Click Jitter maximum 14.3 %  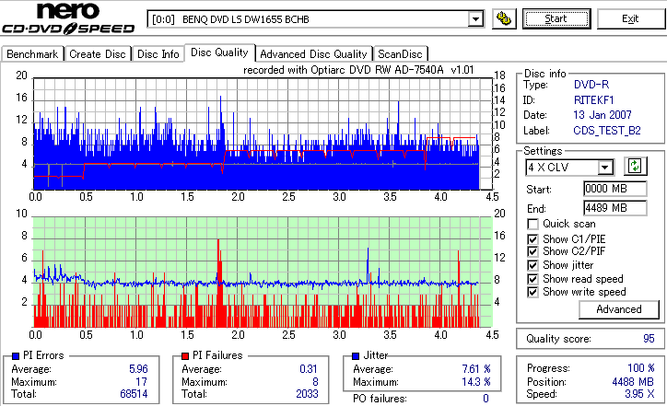[x=476, y=382]
